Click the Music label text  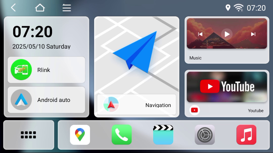point(195,58)
